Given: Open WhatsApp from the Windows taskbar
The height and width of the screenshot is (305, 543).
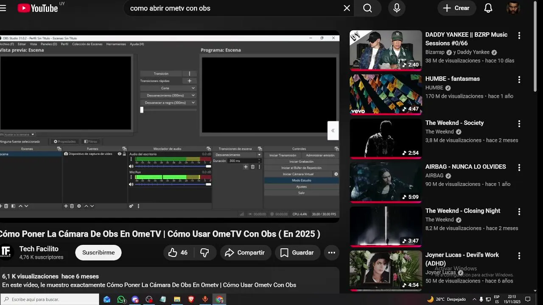Looking at the screenshot, I should click(x=121, y=299).
